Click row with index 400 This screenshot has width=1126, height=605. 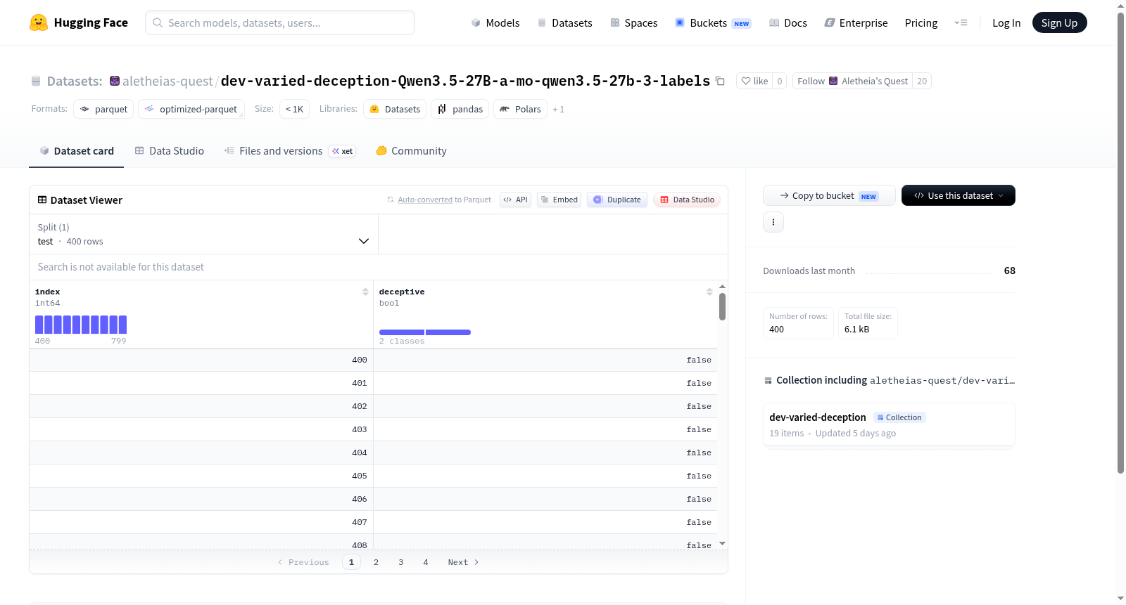pos(373,360)
